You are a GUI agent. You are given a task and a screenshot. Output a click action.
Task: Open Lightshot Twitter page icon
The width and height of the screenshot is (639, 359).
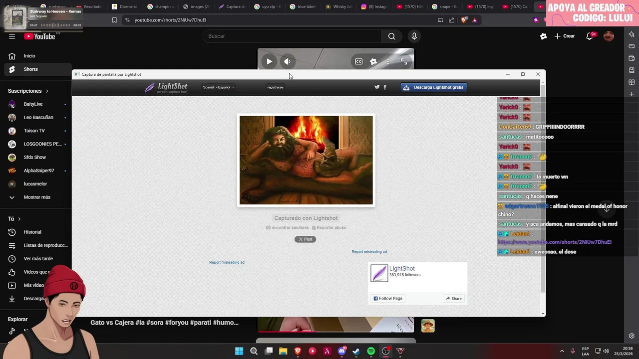(x=377, y=87)
